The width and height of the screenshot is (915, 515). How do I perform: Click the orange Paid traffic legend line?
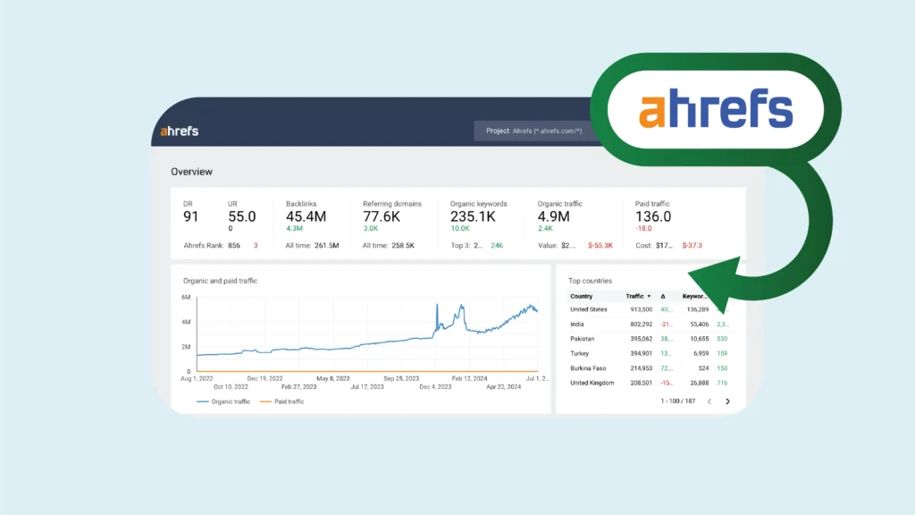pyautogui.click(x=265, y=401)
